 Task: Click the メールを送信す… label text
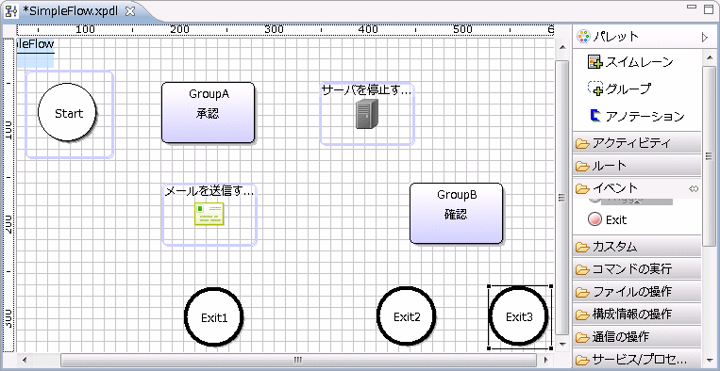click(209, 191)
